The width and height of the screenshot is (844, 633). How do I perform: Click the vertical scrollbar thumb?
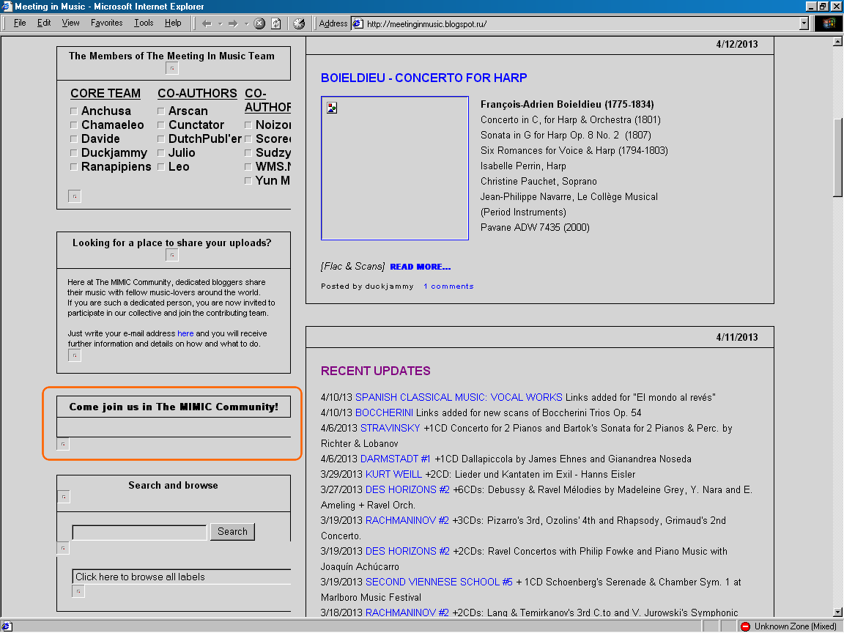pyautogui.click(x=838, y=158)
